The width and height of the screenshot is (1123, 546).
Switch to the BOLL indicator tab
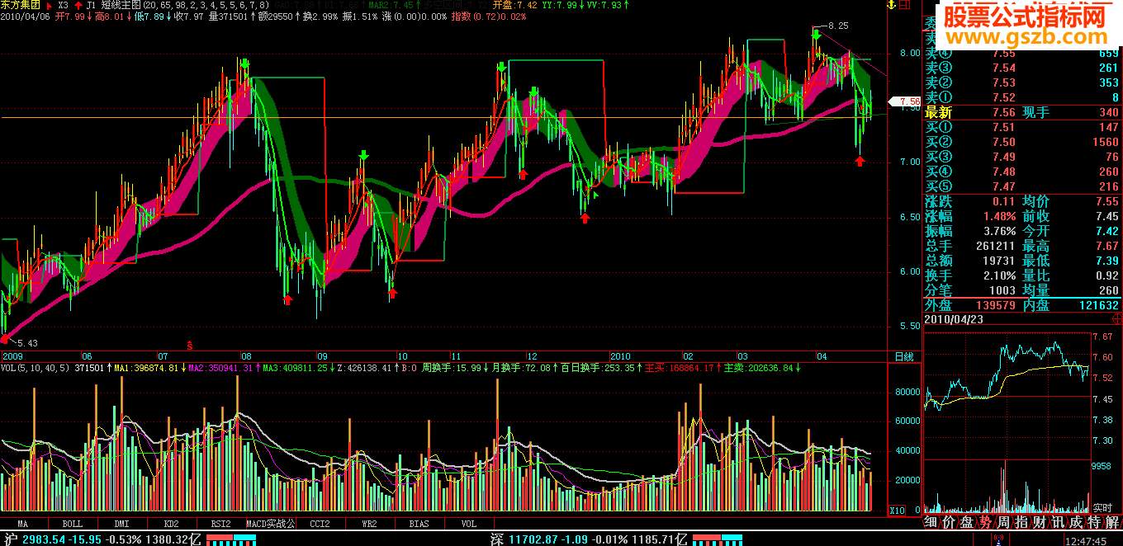(x=73, y=523)
